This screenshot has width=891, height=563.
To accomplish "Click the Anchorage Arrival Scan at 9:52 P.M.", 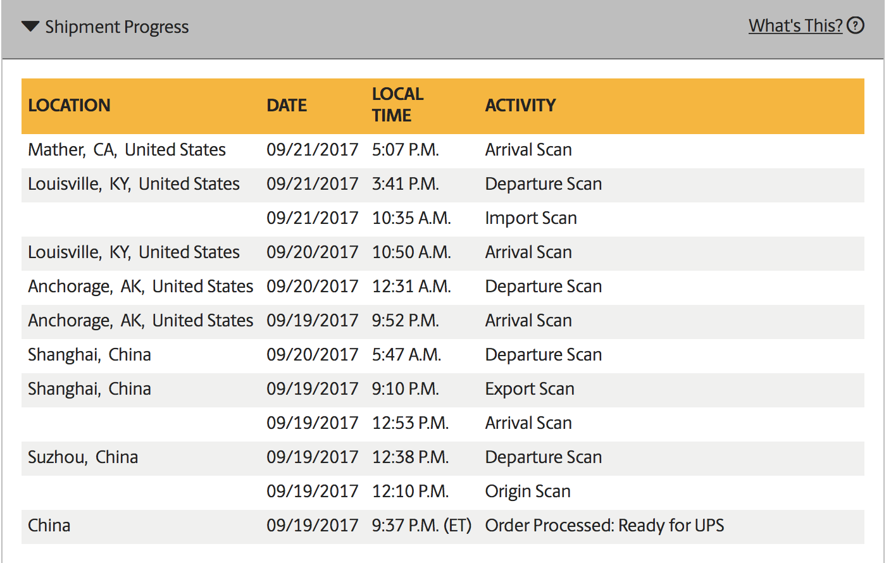I will (528, 321).
